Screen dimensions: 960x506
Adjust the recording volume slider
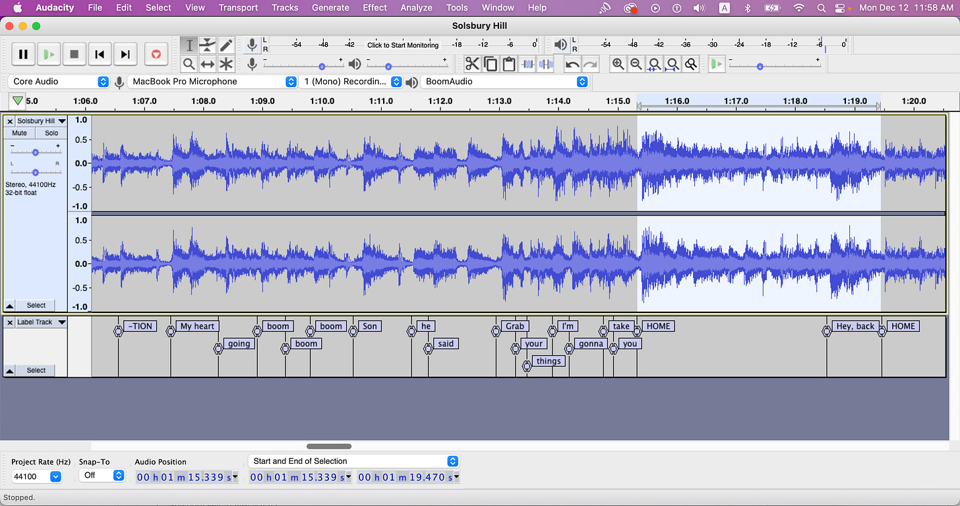[x=302, y=64]
